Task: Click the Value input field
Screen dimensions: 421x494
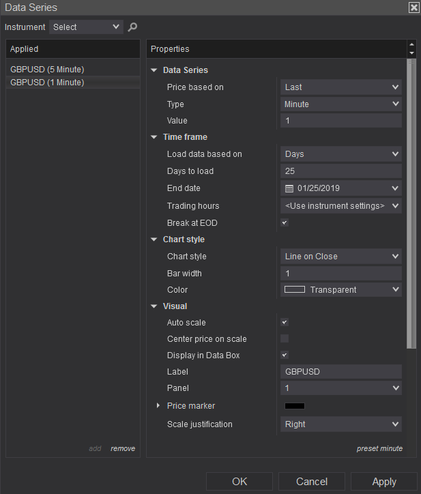Action: 341,121
